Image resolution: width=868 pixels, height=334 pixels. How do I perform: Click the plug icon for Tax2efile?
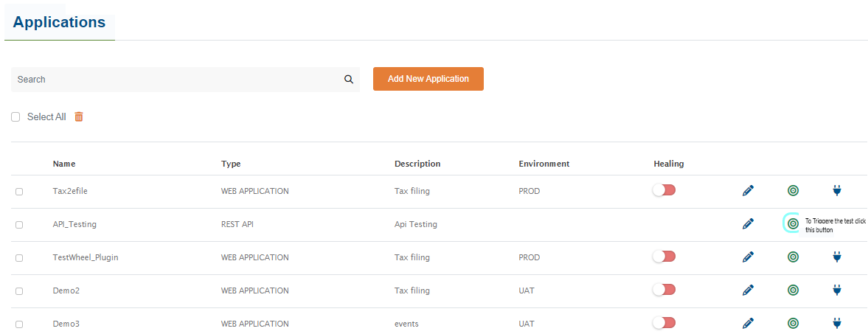[836, 191]
